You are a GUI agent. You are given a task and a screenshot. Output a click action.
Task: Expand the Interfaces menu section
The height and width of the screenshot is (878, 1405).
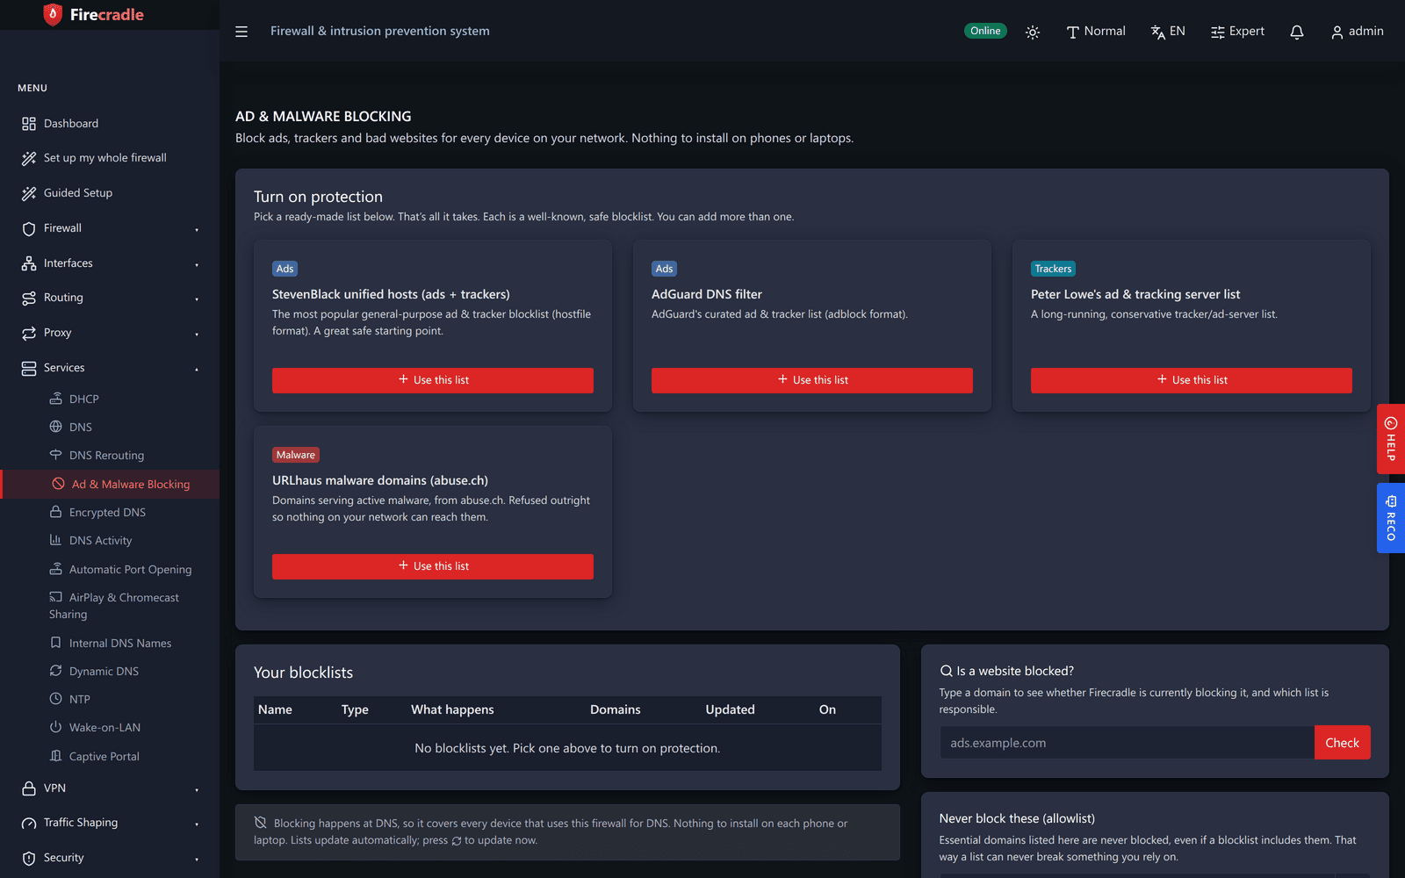point(110,263)
